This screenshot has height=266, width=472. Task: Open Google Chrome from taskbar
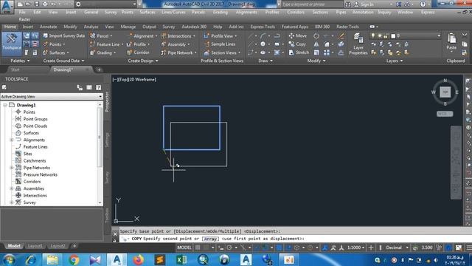tap(74, 259)
